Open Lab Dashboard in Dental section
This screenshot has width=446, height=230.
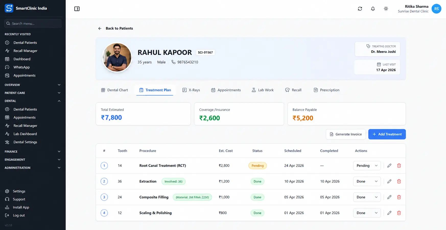[x=25, y=134]
